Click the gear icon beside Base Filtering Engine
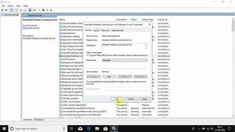Screen dimensions: 235x132 coord(60,69)
